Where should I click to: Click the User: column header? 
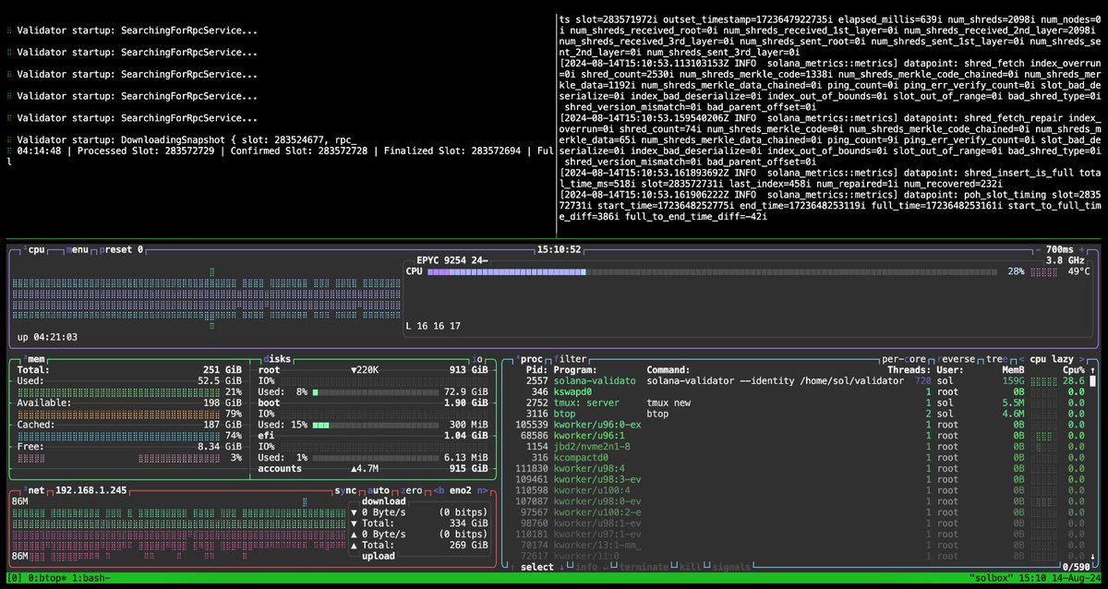(951, 369)
